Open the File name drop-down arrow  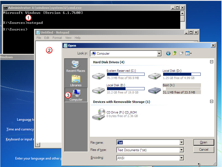(182, 142)
